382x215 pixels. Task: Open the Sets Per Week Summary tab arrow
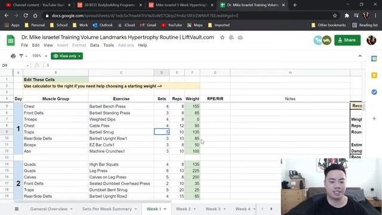135,209
